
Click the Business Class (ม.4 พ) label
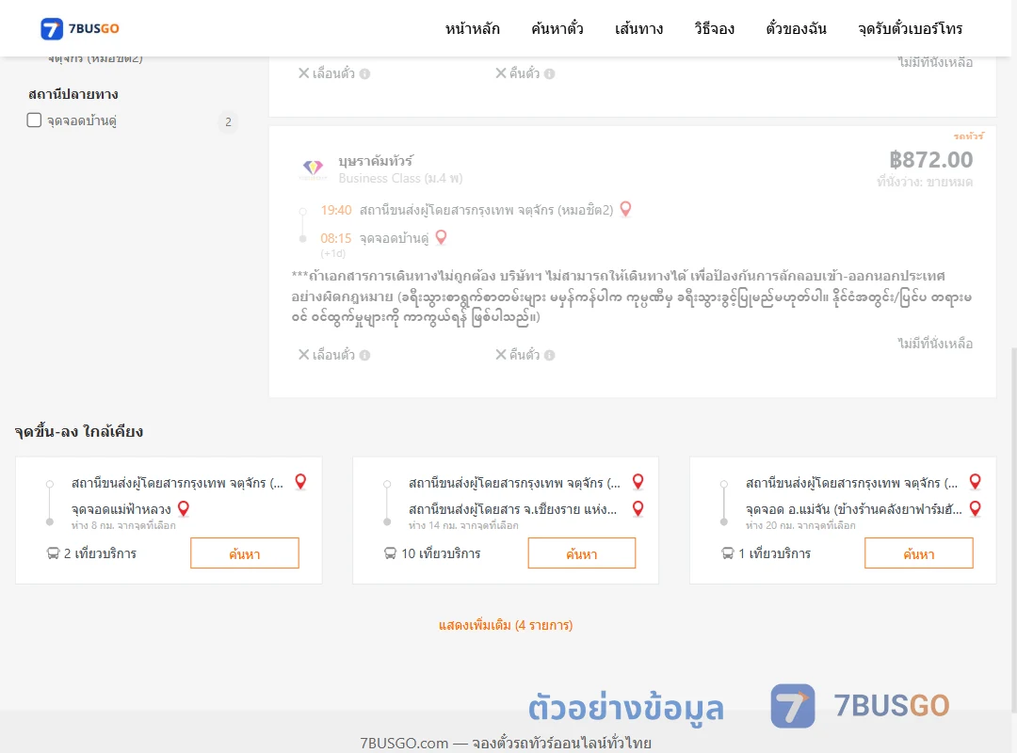pos(400,178)
